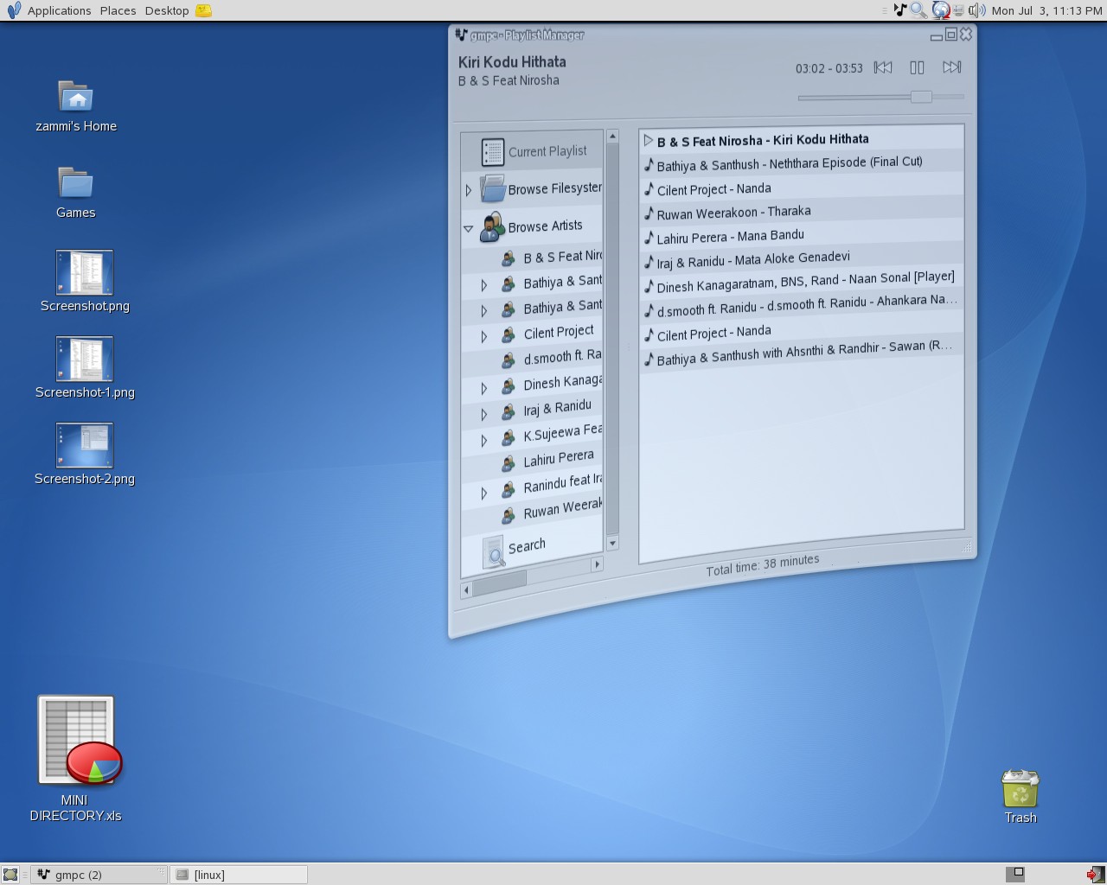The width and height of the screenshot is (1107, 885).
Task: Select track Ruwan Weerakoon - Tharaka
Action: 802,211
